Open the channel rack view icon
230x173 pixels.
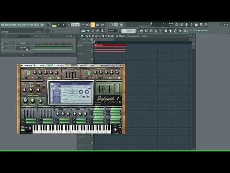click(x=151, y=31)
